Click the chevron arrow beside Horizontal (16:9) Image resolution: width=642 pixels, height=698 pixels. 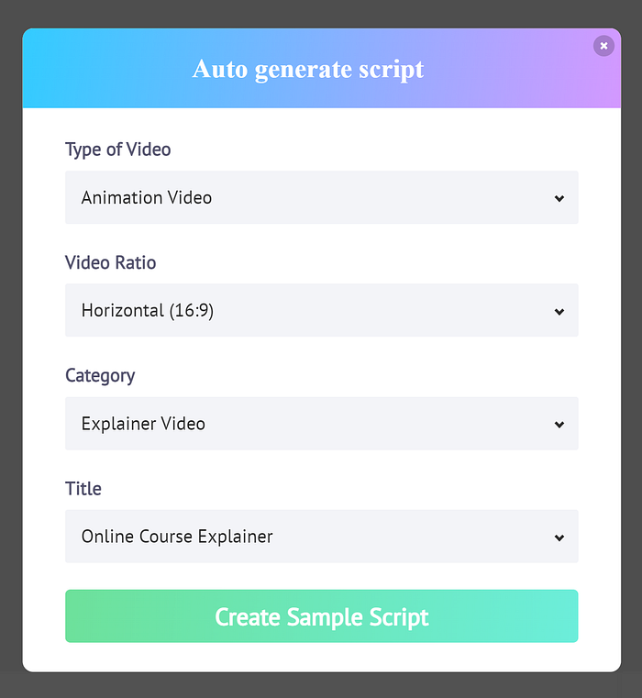pyautogui.click(x=559, y=312)
